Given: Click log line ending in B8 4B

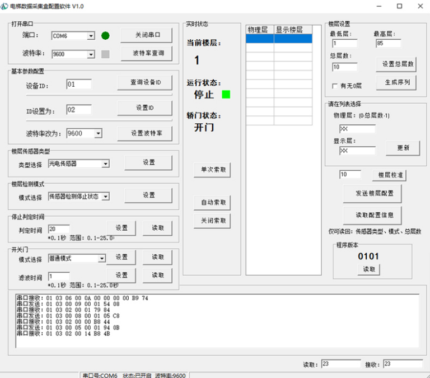Looking at the screenshot, I should click(x=63, y=334).
